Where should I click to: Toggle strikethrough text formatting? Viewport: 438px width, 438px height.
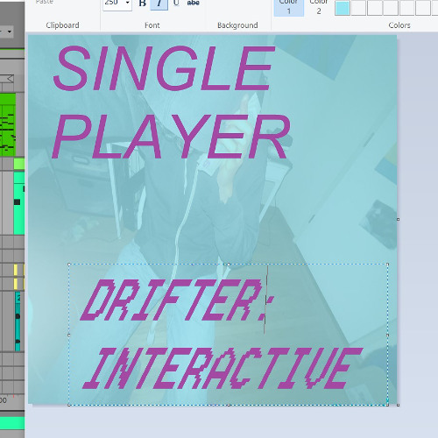pos(193,4)
